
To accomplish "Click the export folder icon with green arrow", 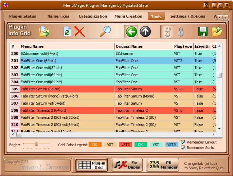I will click(x=44, y=31).
